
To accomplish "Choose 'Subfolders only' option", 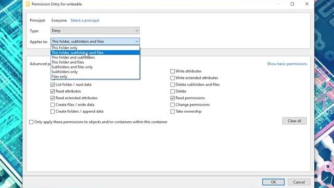I will [95, 72].
